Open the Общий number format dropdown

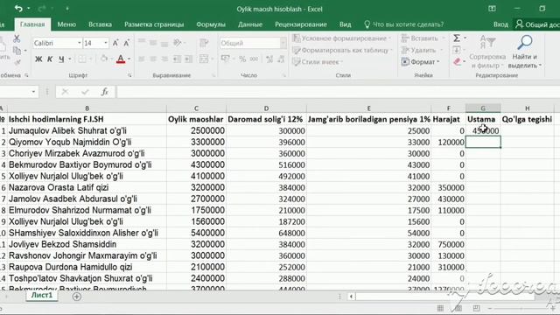pyautogui.click(x=283, y=43)
